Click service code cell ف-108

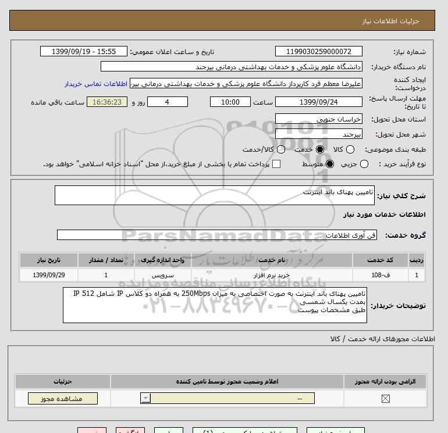[x=381, y=275]
